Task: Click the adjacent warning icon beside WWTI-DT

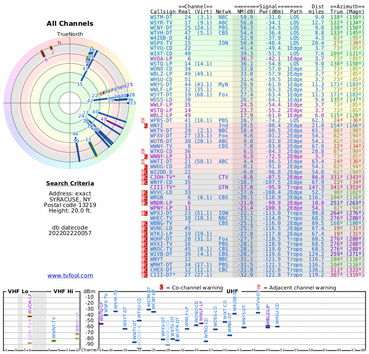Action: point(143,162)
